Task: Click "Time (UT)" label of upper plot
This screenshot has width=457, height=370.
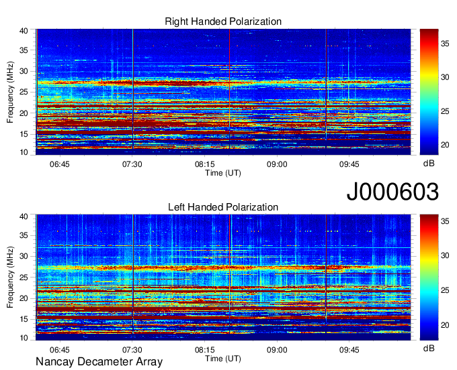Action: [223, 173]
